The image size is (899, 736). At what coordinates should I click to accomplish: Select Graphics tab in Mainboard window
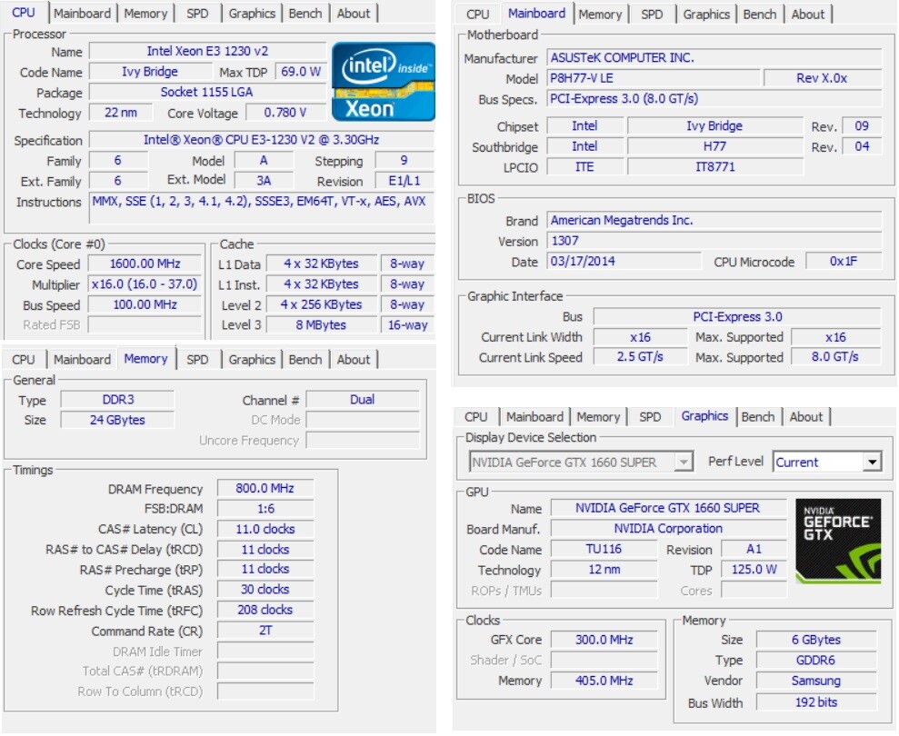[x=706, y=15]
